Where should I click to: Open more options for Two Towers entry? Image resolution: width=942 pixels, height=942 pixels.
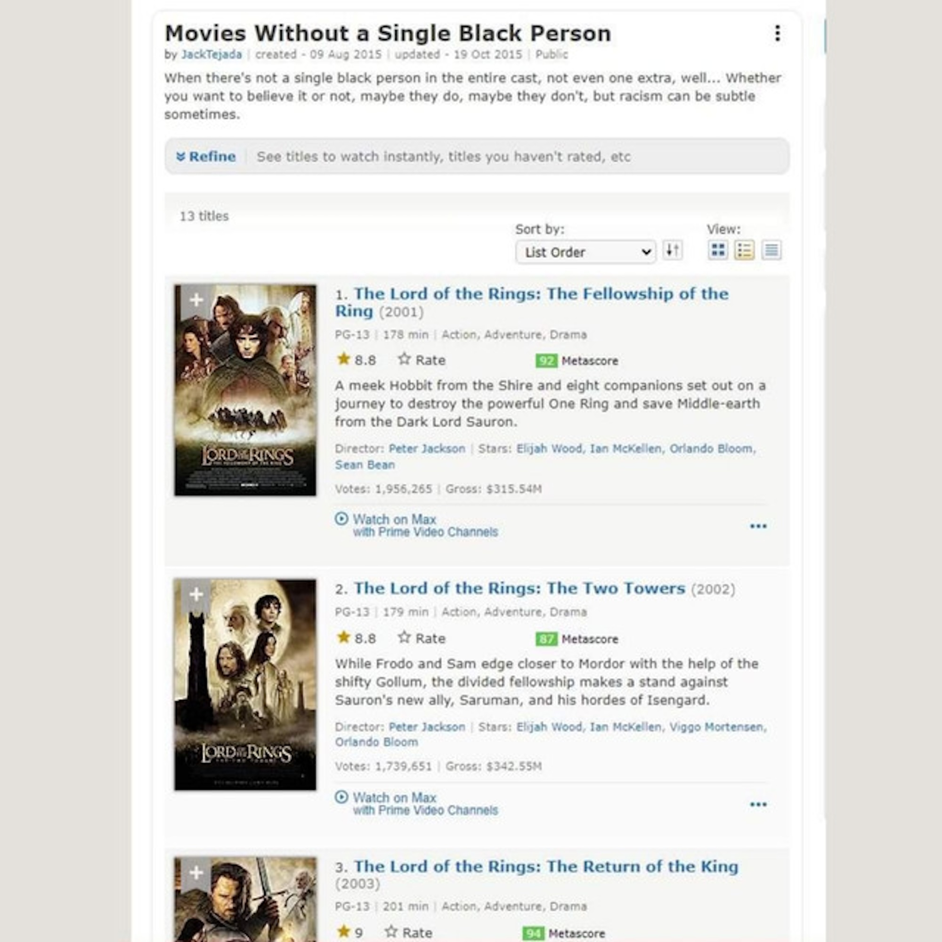coord(758,804)
